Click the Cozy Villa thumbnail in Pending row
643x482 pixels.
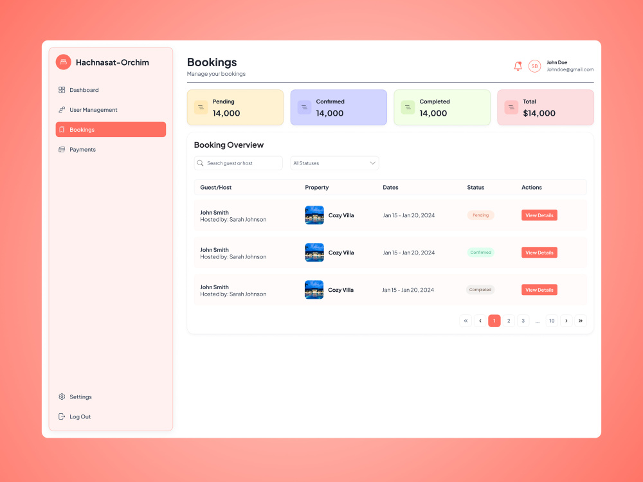(314, 215)
